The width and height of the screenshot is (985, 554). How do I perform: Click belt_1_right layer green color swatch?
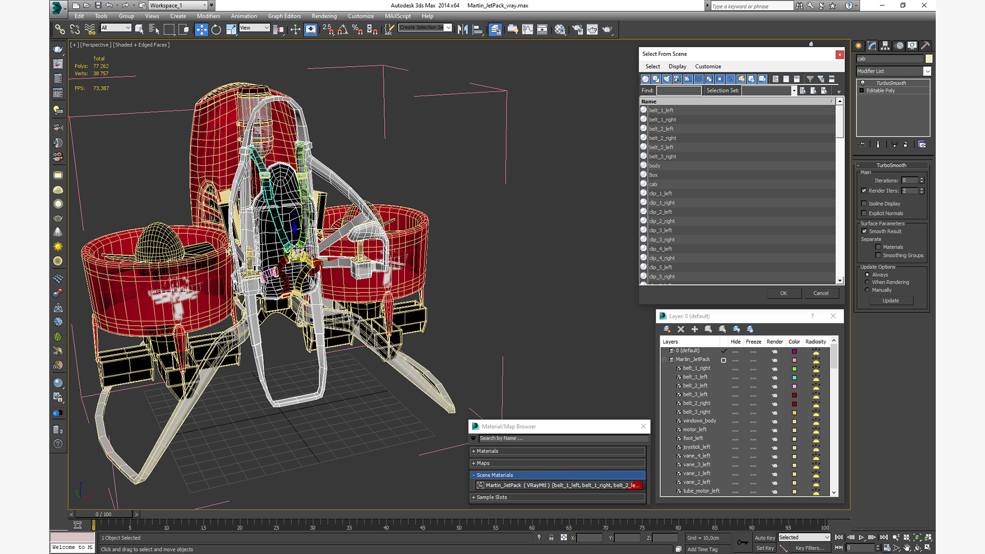(x=794, y=369)
